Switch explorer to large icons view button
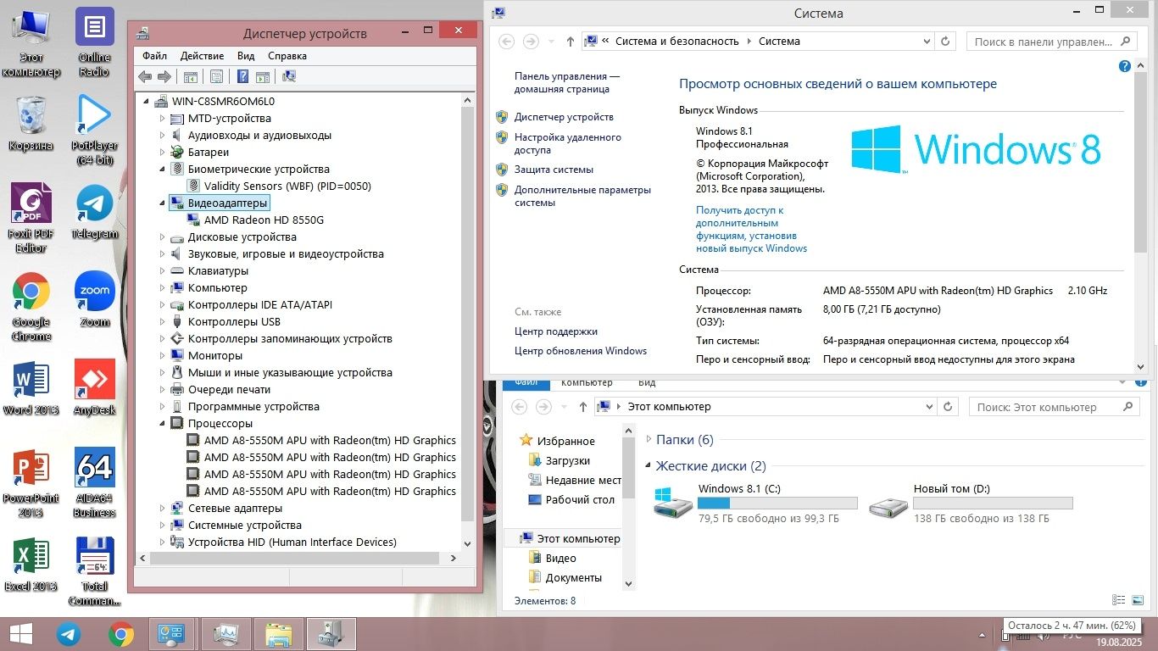This screenshot has height=651, width=1158. [1139, 600]
